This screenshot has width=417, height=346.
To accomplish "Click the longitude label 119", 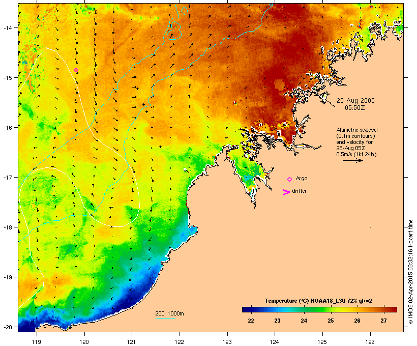I will (37, 342).
